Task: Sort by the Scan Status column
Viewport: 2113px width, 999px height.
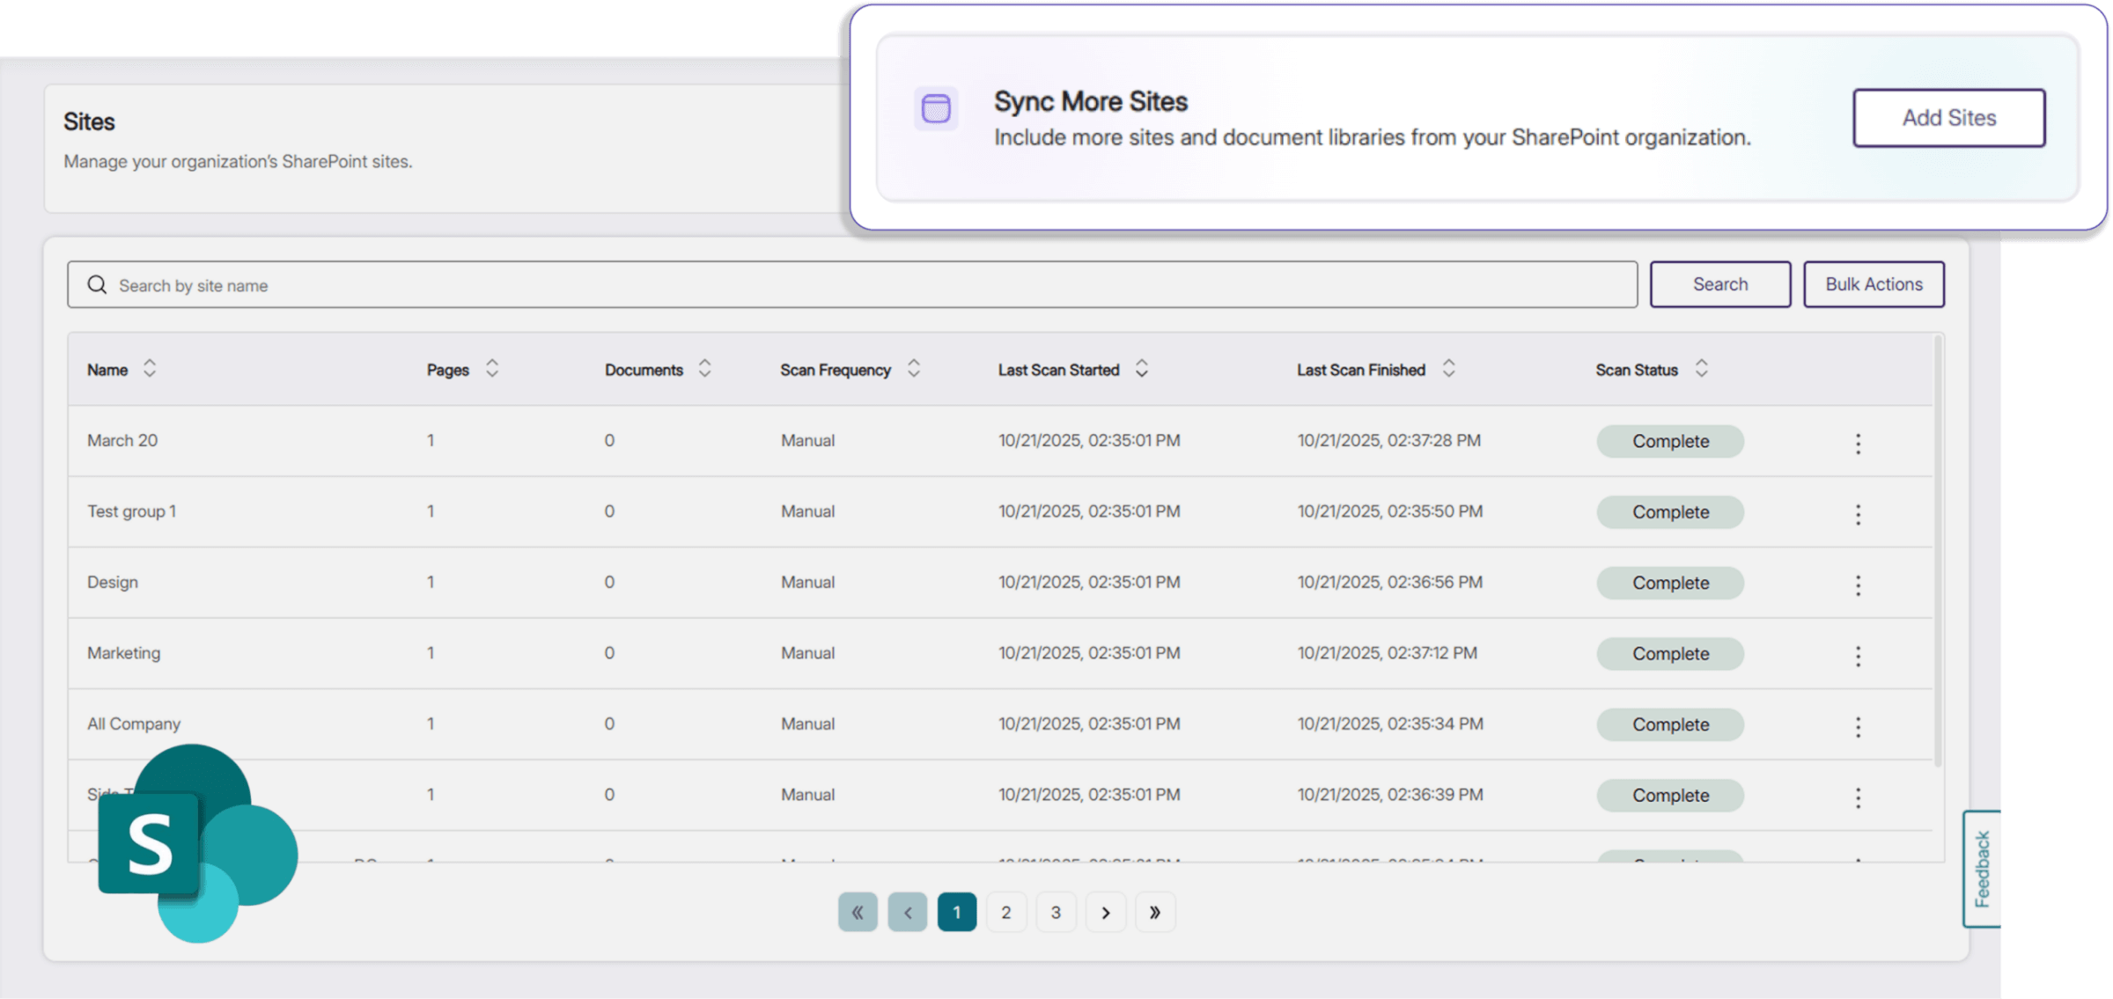Action: click(x=1701, y=369)
